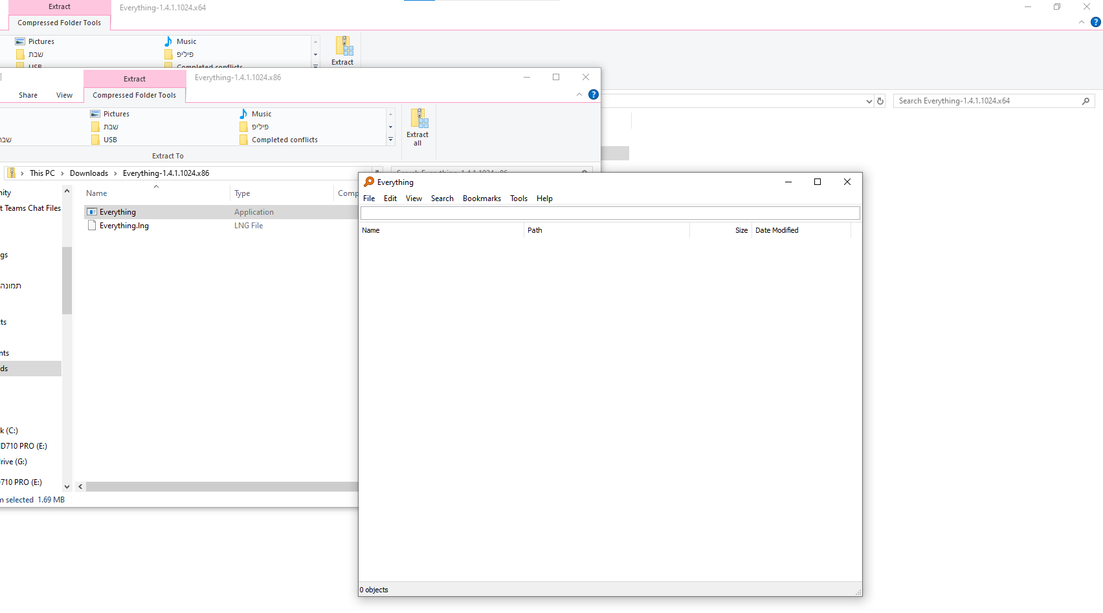Select drive (G:) in navigation pane

click(14, 462)
